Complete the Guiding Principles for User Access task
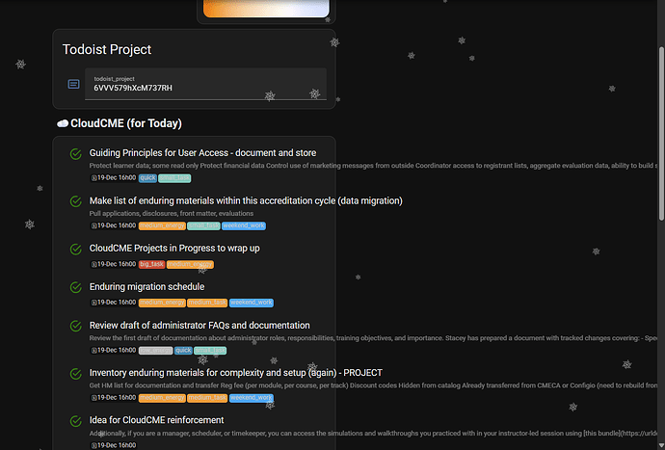The image size is (665, 450). click(75, 153)
